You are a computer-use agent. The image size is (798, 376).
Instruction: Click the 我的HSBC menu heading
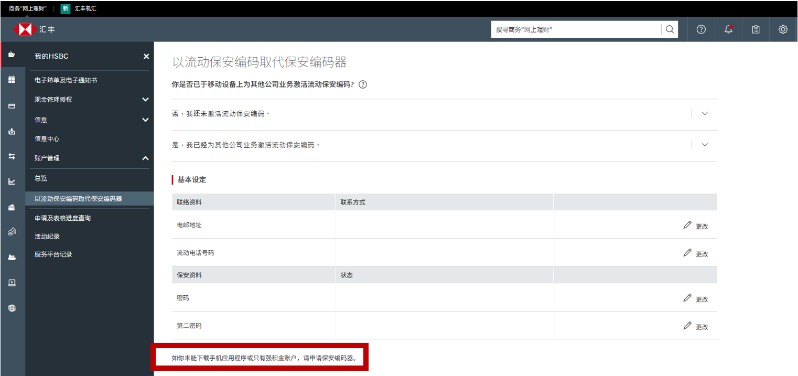click(x=51, y=56)
